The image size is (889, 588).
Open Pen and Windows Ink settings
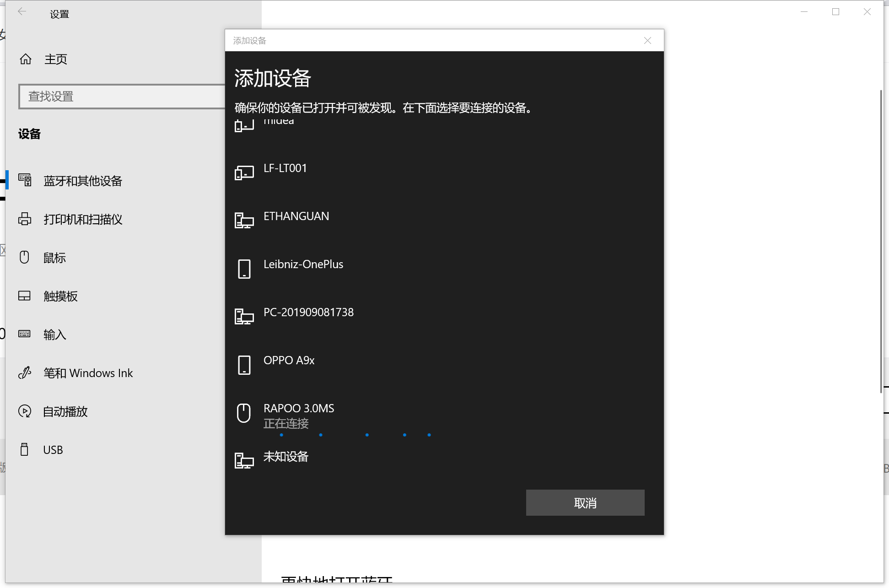[x=88, y=373]
